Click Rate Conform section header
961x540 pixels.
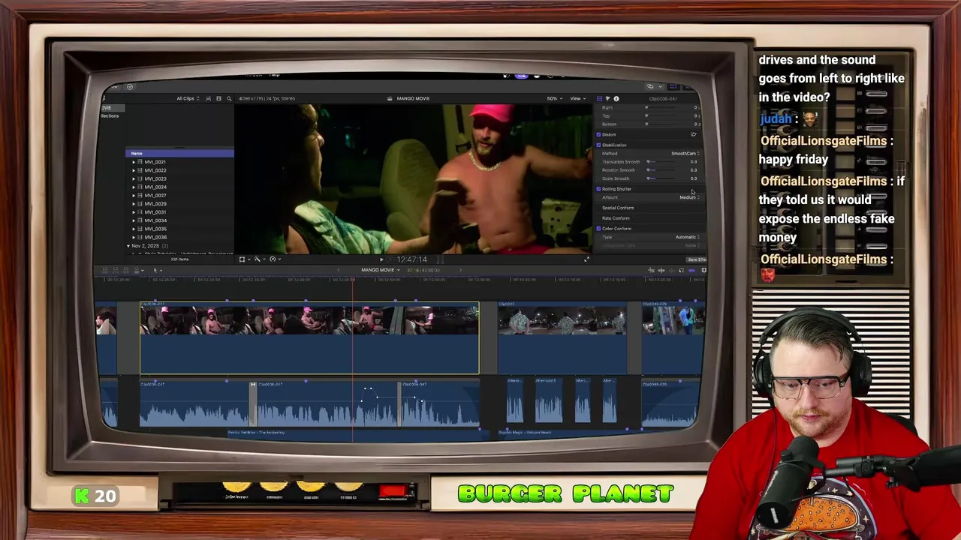tap(616, 218)
